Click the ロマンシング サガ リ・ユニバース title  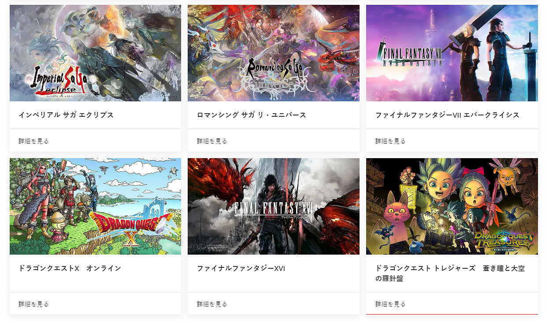tap(252, 115)
